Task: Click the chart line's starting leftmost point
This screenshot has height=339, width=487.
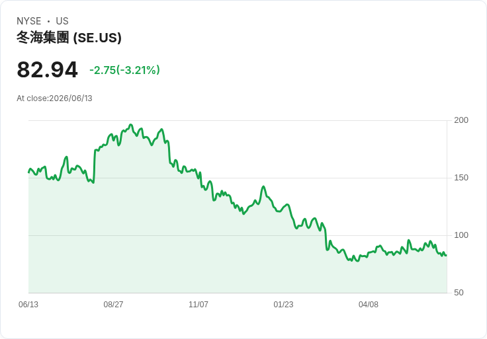Action: (x=29, y=172)
